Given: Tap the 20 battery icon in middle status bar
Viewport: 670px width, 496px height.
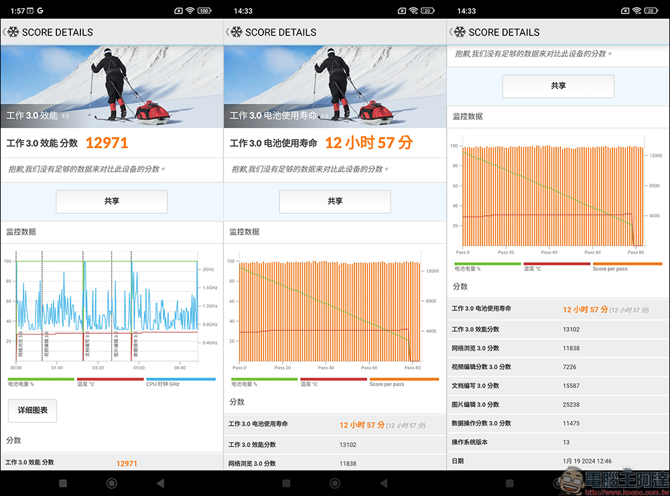Looking at the screenshot, I should (428, 11).
